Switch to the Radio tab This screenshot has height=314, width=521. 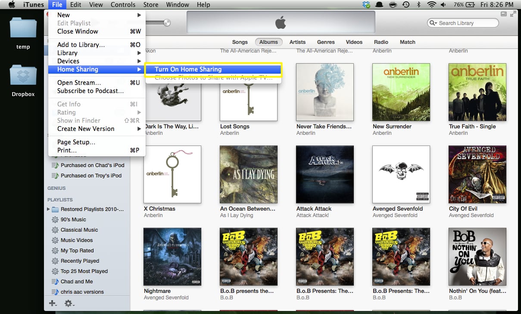(x=381, y=42)
